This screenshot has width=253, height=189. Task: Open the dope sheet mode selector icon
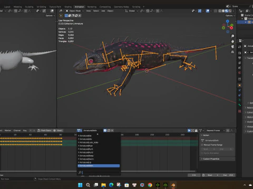click(x=79, y=130)
